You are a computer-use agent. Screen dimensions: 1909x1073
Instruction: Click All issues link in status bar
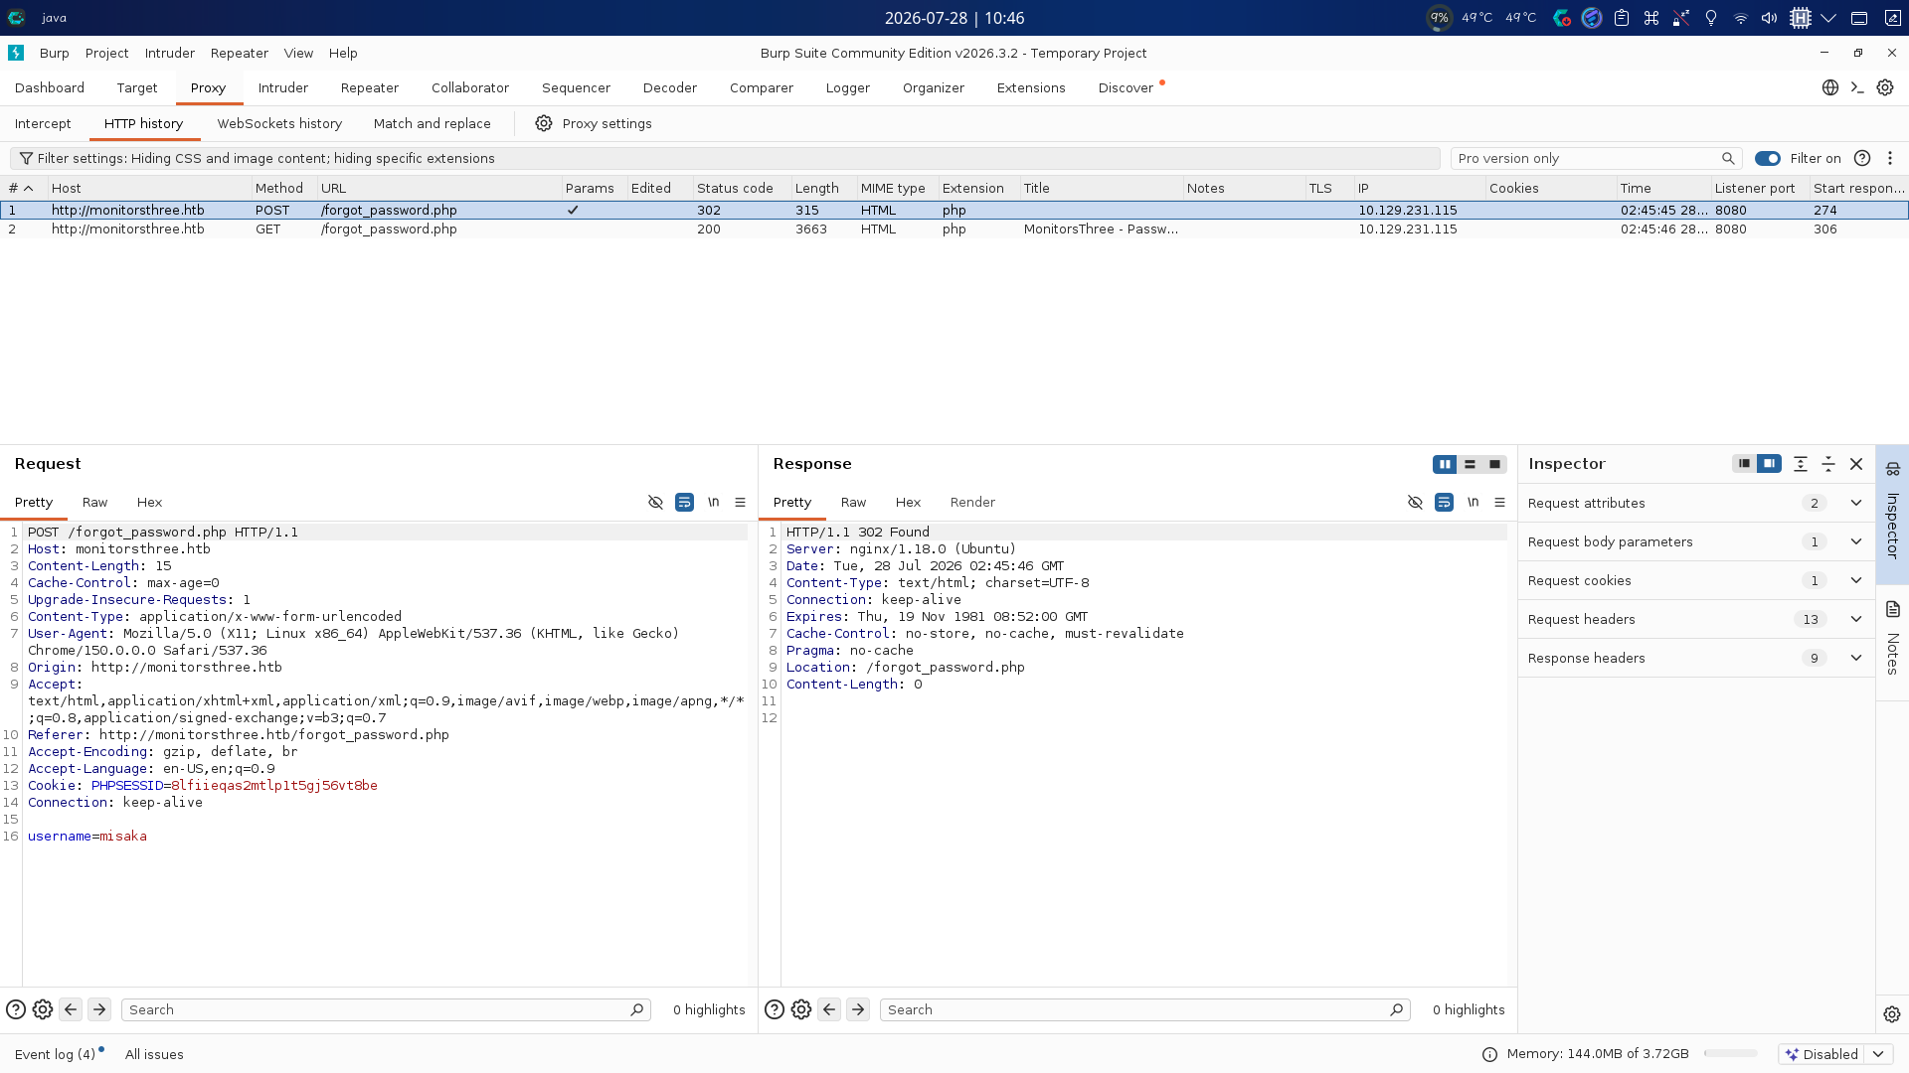tap(154, 1054)
